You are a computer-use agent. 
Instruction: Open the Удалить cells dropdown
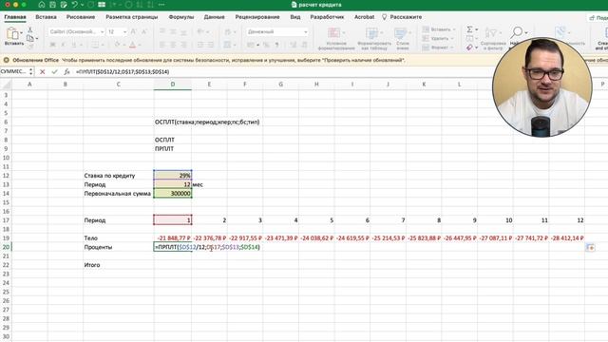click(438, 38)
